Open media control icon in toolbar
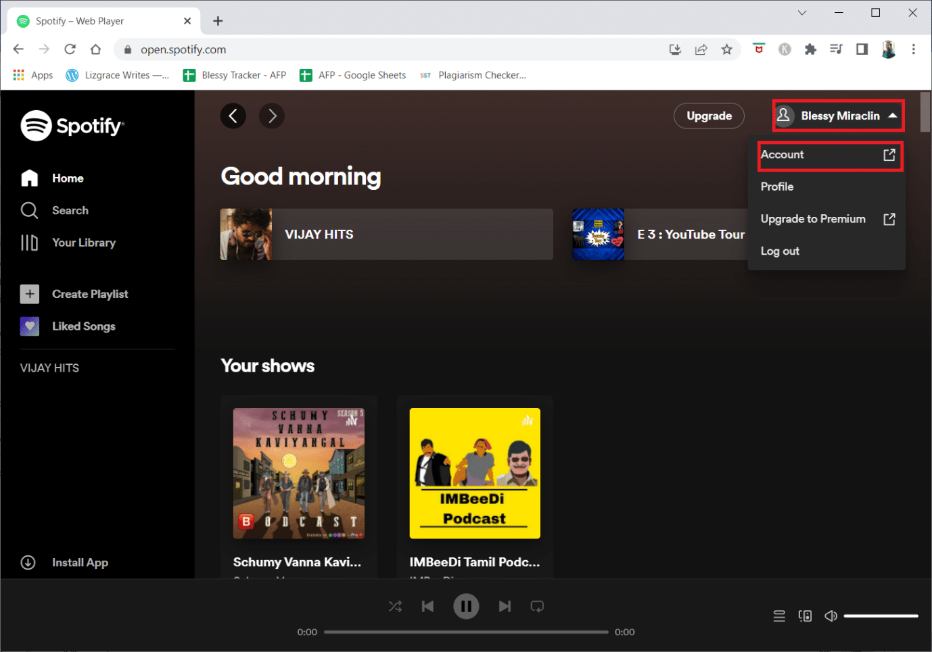The image size is (932, 652). (x=836, y=49)
